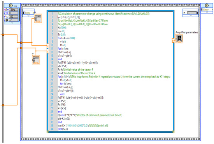
Task: Click the t0 offset value field
Action: pos(14,13)
